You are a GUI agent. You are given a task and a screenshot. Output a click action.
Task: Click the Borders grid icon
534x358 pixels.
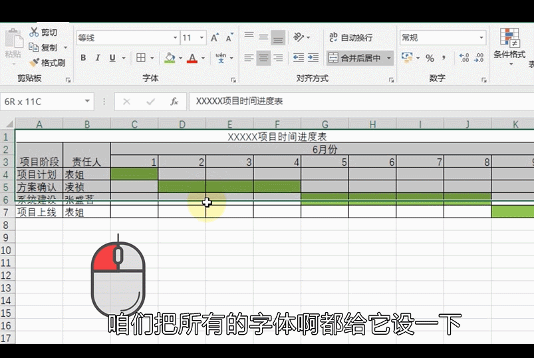[x=141, y=58]
